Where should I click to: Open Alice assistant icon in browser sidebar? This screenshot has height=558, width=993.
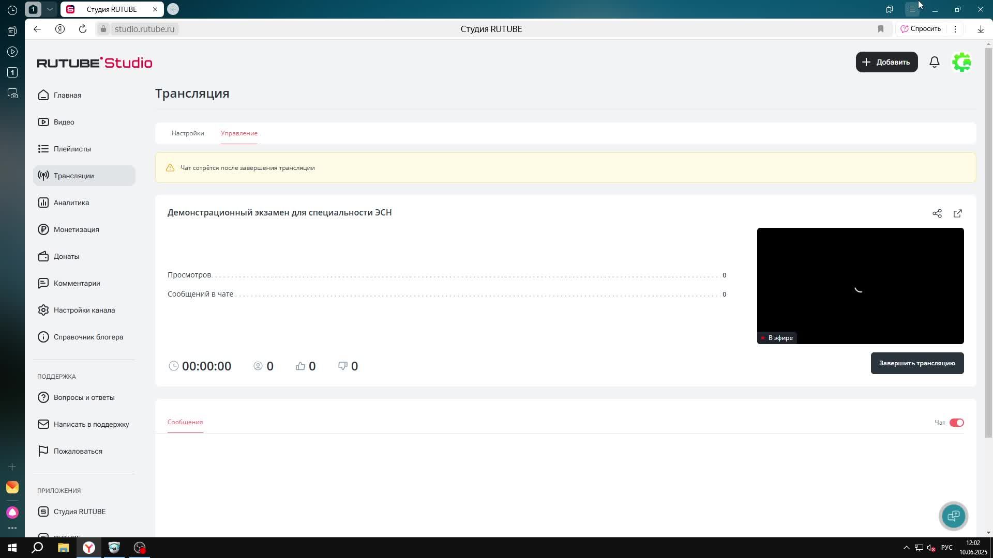[12, 512]
